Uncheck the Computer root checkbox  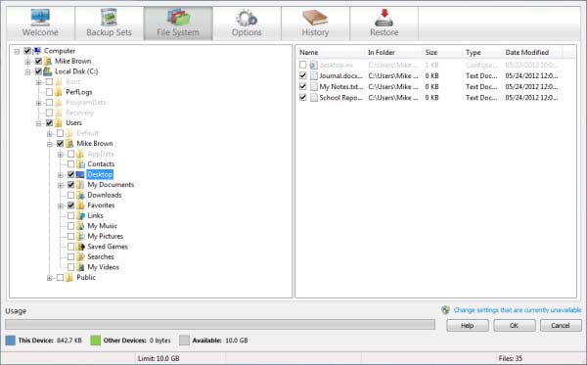click(x=27, y=51)
